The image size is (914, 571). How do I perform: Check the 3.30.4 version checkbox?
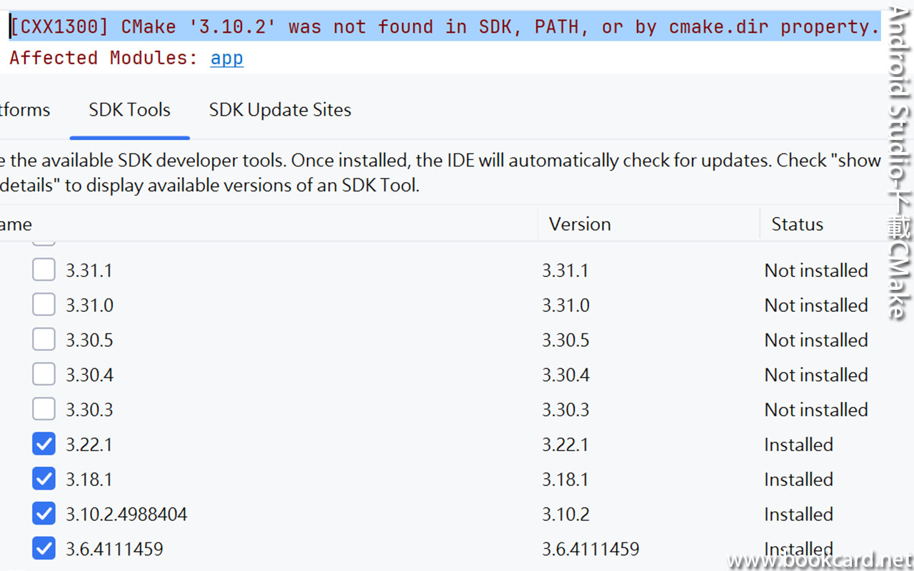[x=44, y=374]
